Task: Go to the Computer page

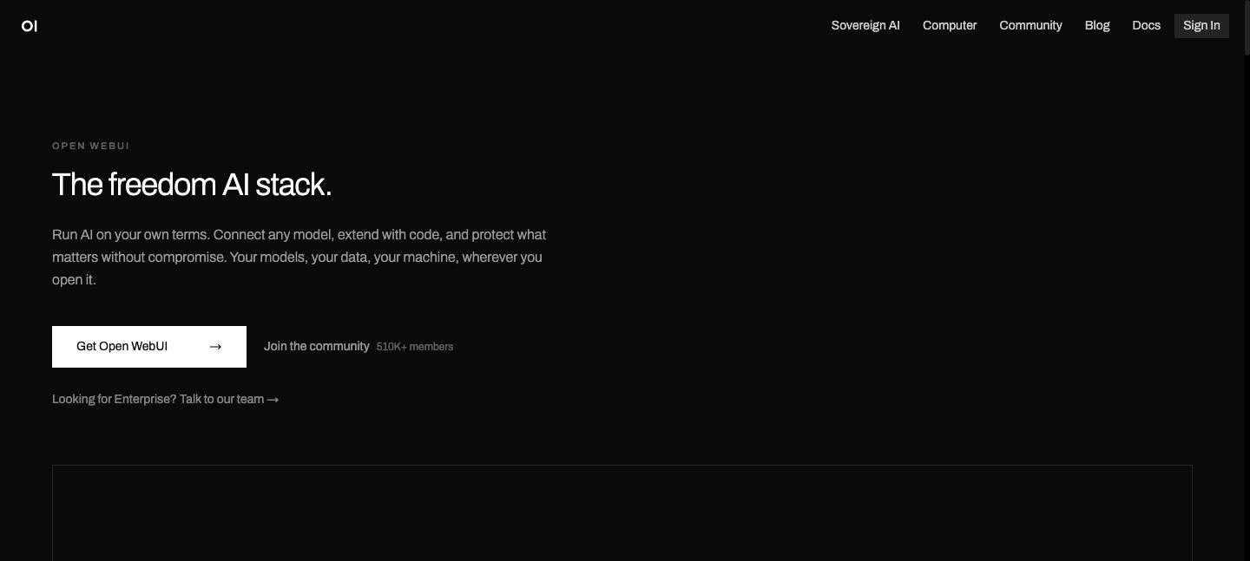Action: (950, 26)
